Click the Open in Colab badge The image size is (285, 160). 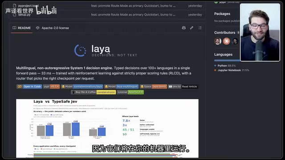(x=29, y=87)
